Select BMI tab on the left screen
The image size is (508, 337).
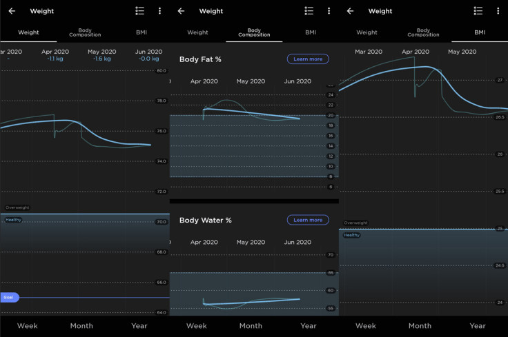[x=141, y=32]
